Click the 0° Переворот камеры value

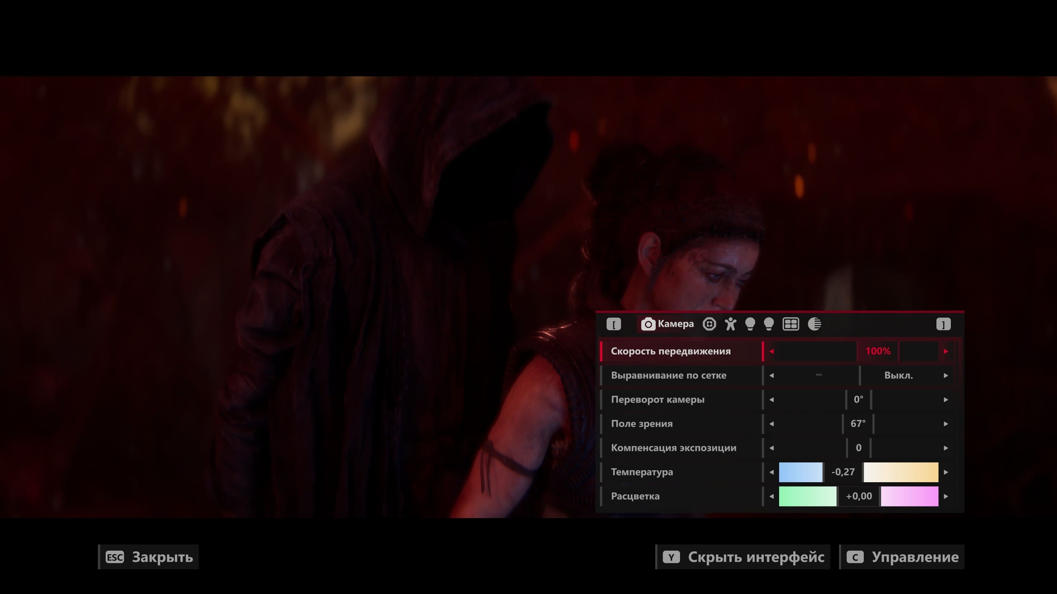[x=858, y=400]
